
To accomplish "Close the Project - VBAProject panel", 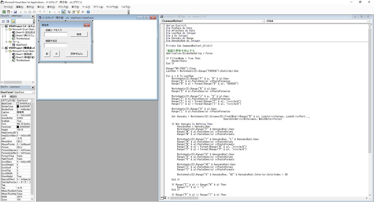I will click(33, 16).
